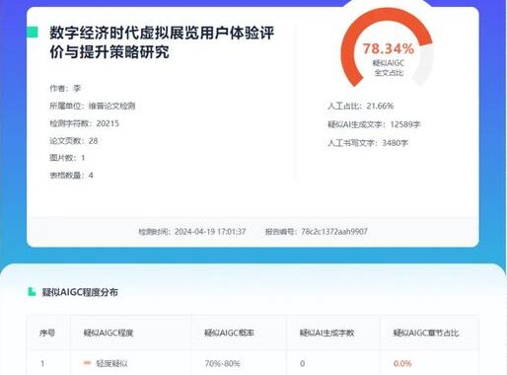Screen dimensions: 507x375
Task: Click the green icon beside 疑似AIGC程度分布
Action: pos(32,291)
